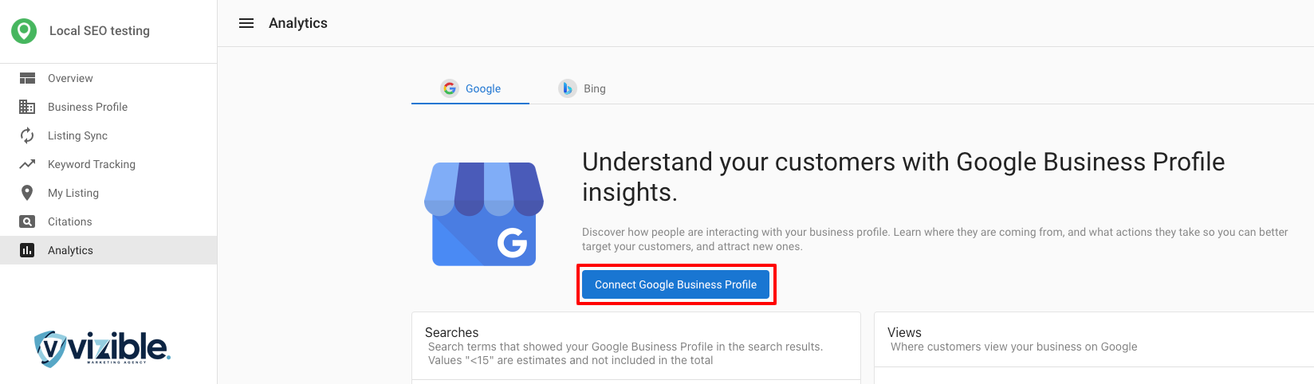Click the Keyword Tracking trend icon
Viewport: 1314px width, 384px height.
coord(27,164)
